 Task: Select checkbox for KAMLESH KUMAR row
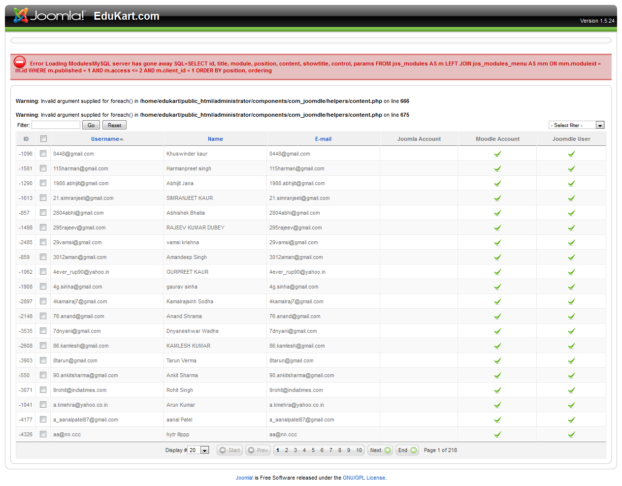point(43,346)
